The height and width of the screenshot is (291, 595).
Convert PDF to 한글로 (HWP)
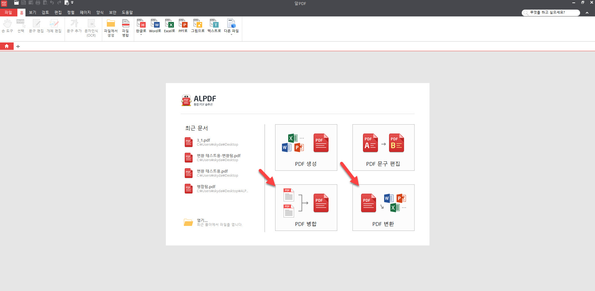point(141,25)
